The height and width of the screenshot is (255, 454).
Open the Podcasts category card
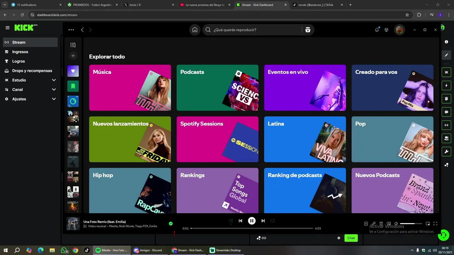click(x=217, y=88)
